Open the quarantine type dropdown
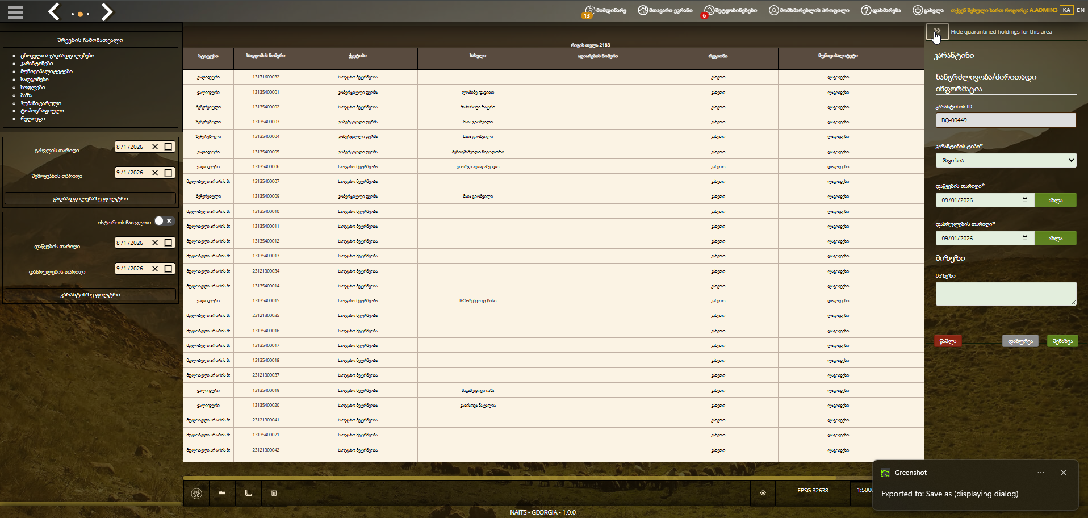Image resolution: width=1088 pixels, height=518 pixels. [x=1006, y=160]
